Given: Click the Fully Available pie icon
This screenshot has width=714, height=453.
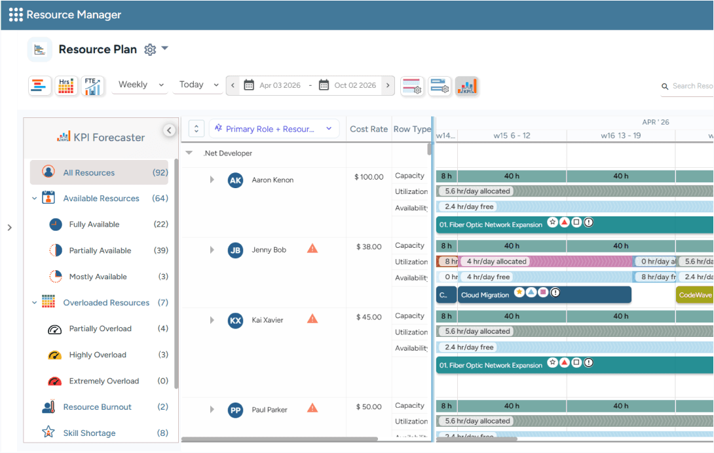Looking at the screenshot, I should [55, 224].
